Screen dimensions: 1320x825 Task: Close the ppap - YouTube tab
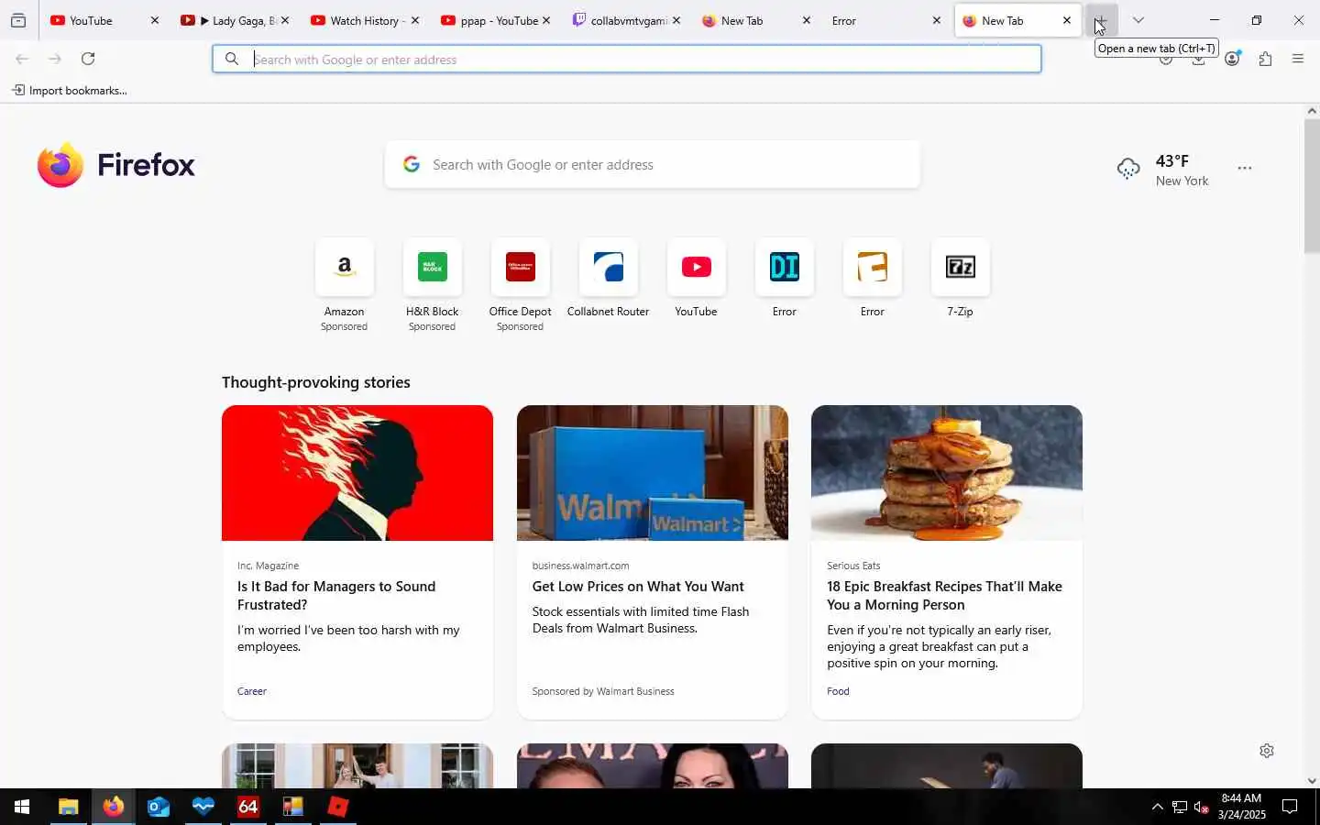[x=546, y=20]
